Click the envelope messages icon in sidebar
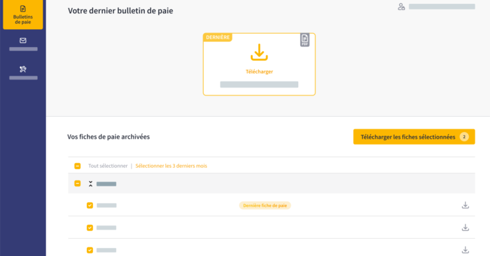This screenshot has height=256, width=490. [x=23, y=40]
